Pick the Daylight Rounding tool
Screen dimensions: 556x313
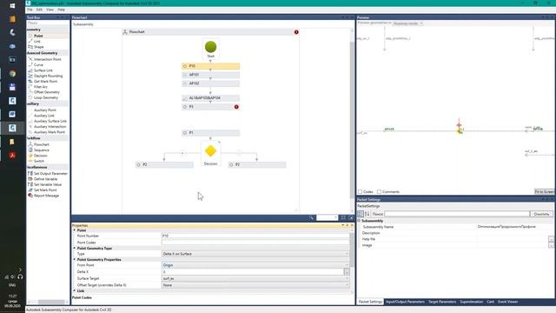48,76
